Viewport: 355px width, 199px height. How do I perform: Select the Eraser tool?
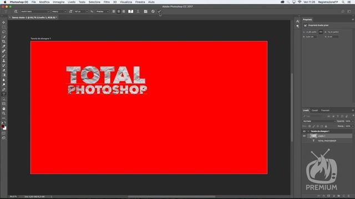coord(4,70)
